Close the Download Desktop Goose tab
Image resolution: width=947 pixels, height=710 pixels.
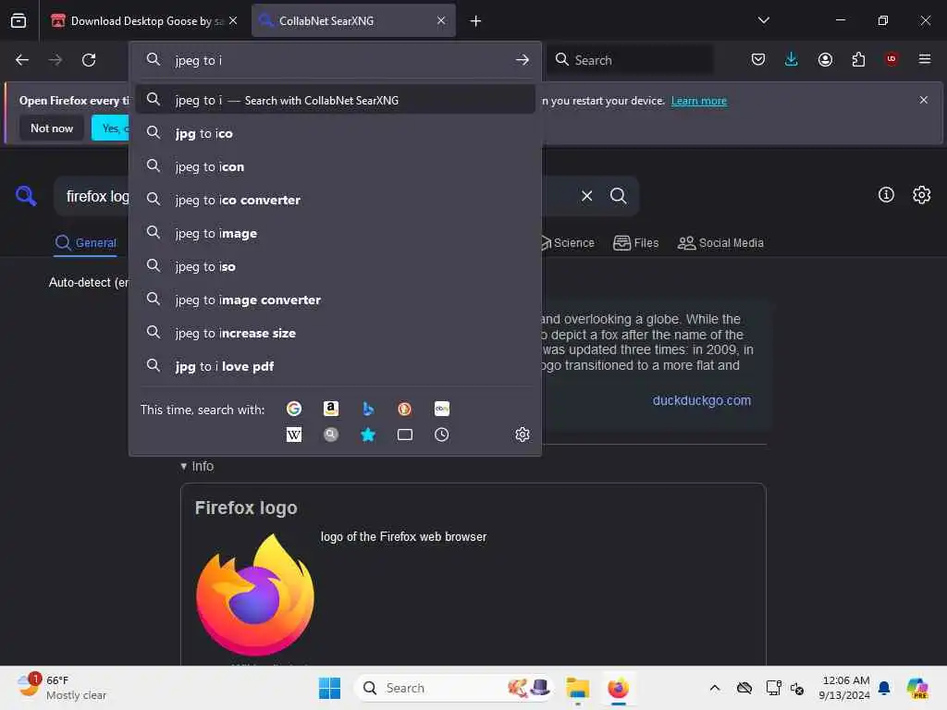pos(233,20)
